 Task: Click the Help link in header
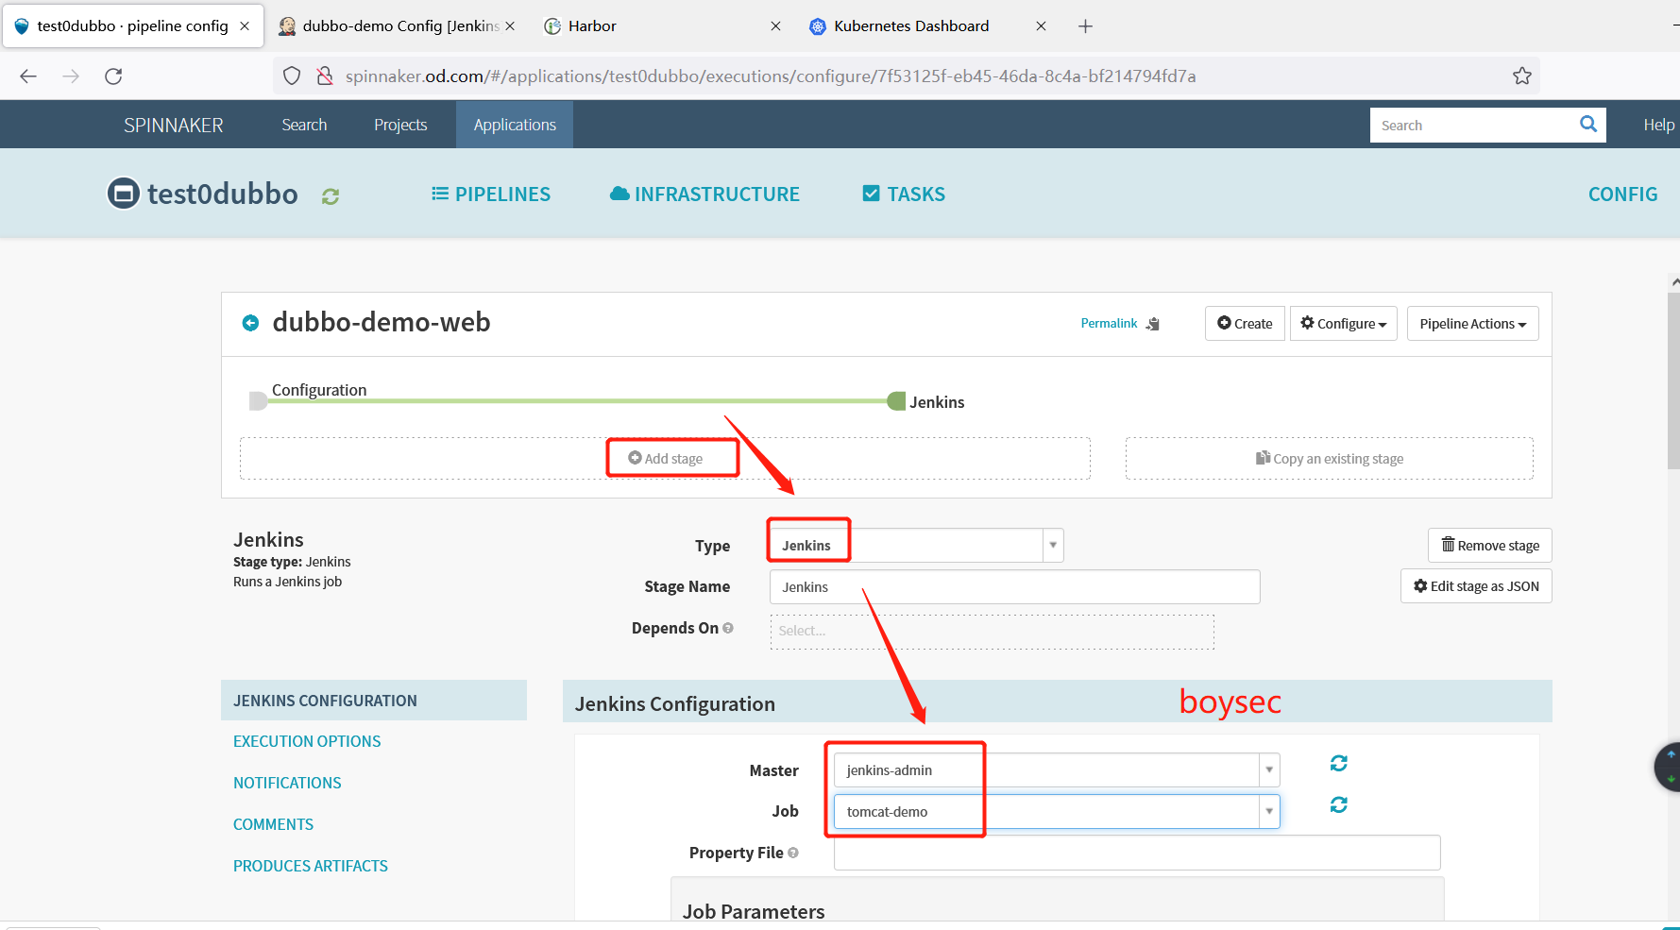coord(1658,125)
